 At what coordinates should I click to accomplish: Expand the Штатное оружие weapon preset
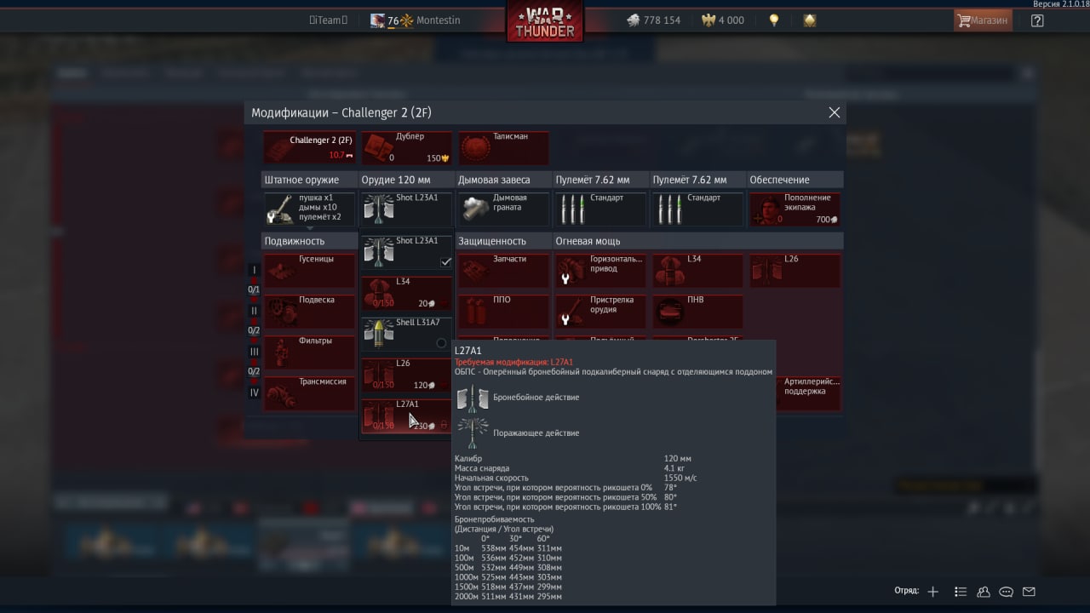pyautogui.click(x=309, y=209)
